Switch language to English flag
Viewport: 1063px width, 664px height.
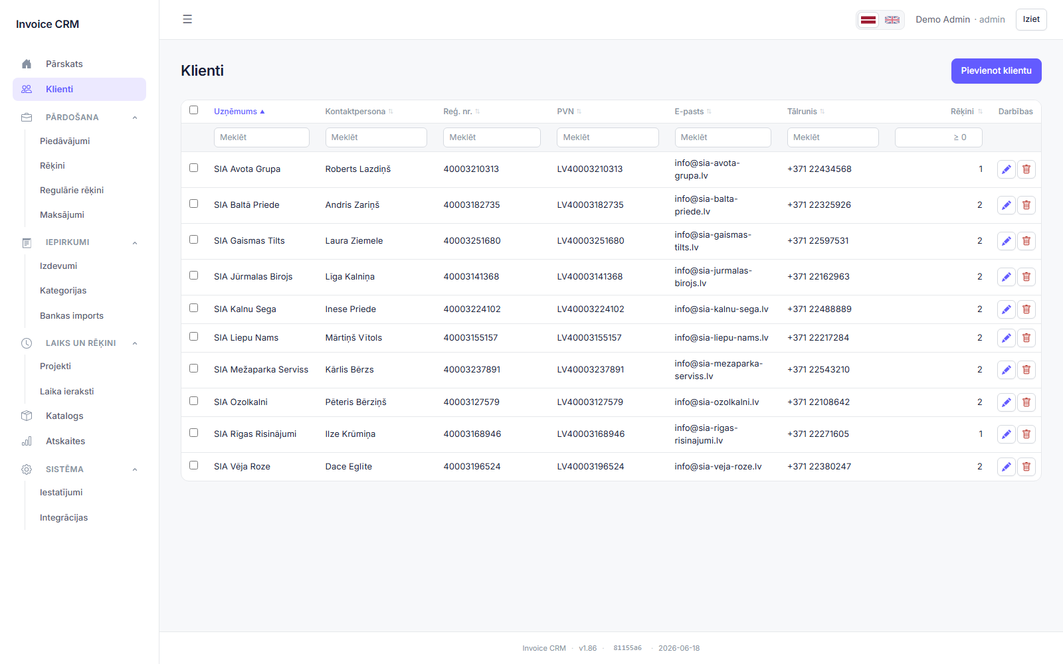[x=892, y=20]
